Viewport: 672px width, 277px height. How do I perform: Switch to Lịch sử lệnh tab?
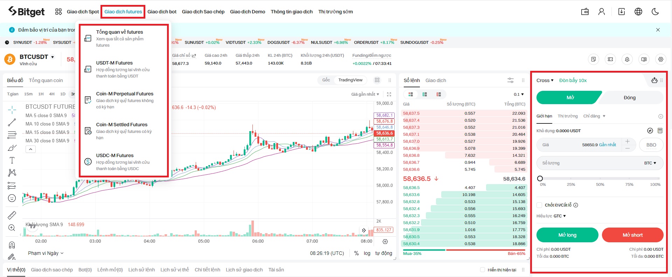click(141, 270)
